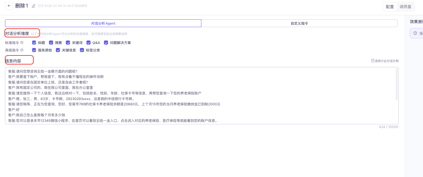Toggle the 服务质检 checkbox
This screenshot has width=423, height=177.
(x=34, y=50)
